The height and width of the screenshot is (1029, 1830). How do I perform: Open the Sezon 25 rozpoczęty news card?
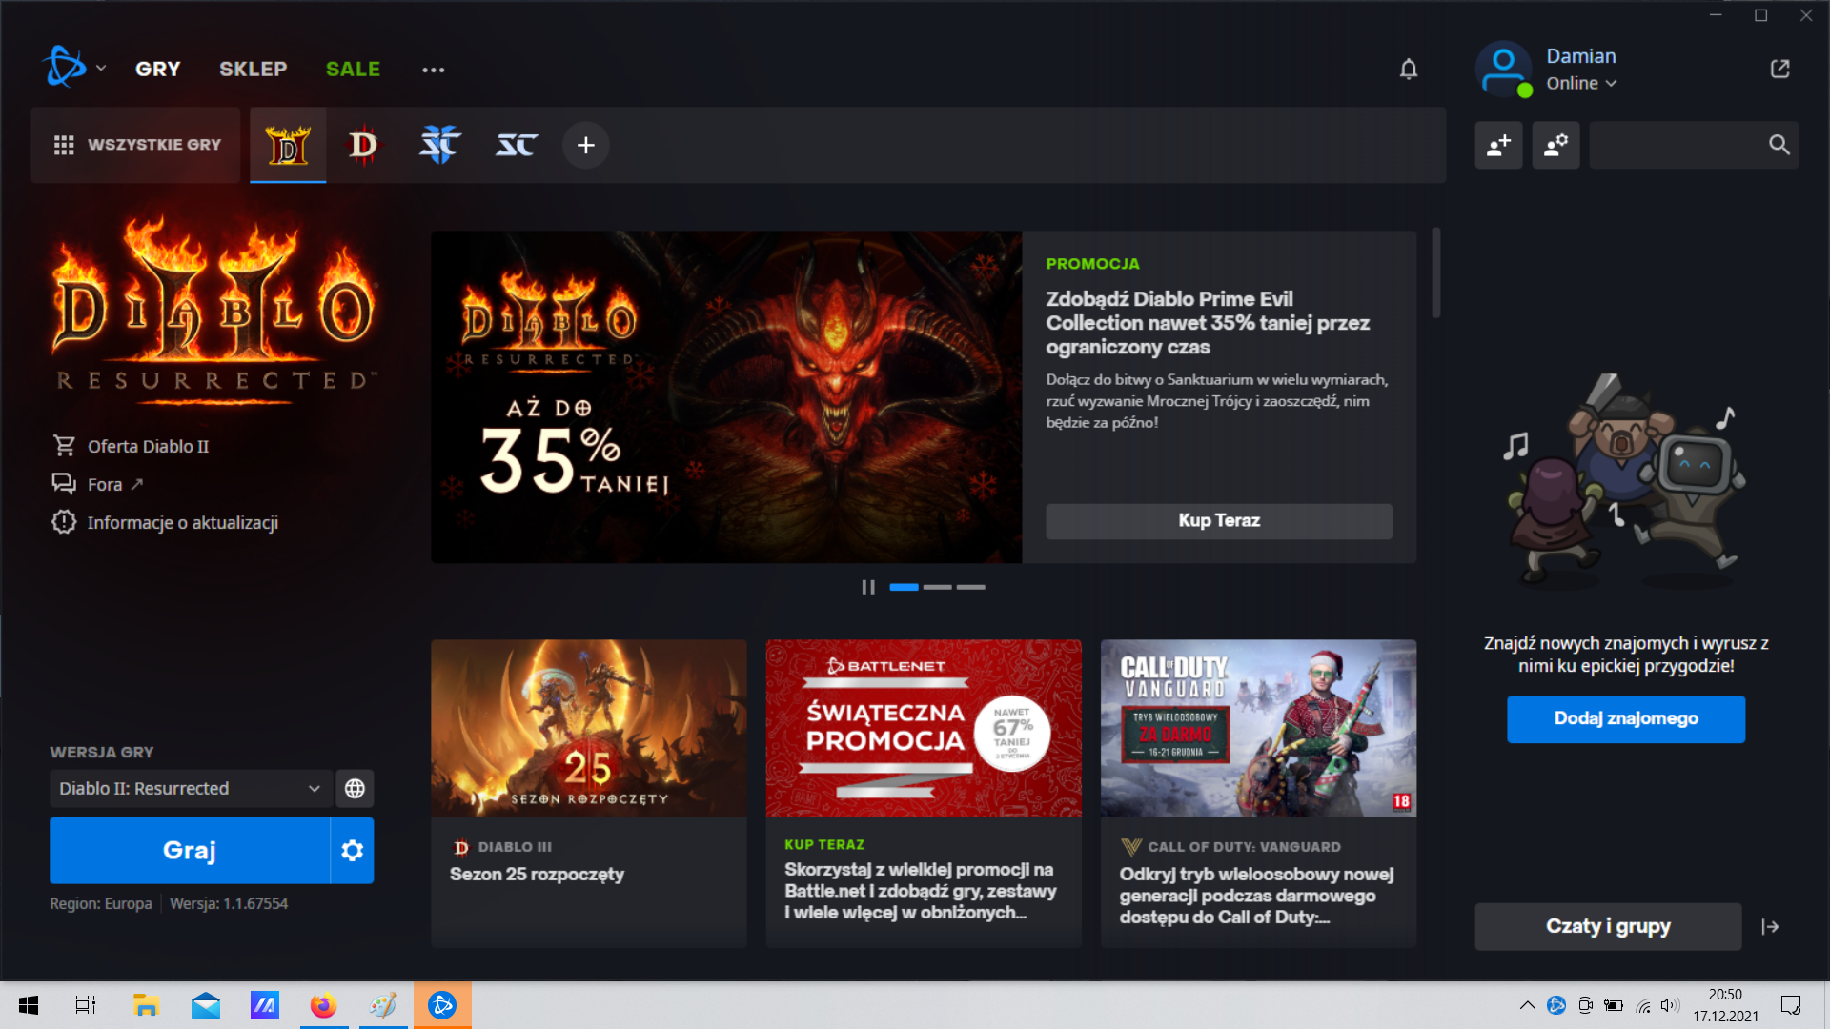(x=588, y=793)
